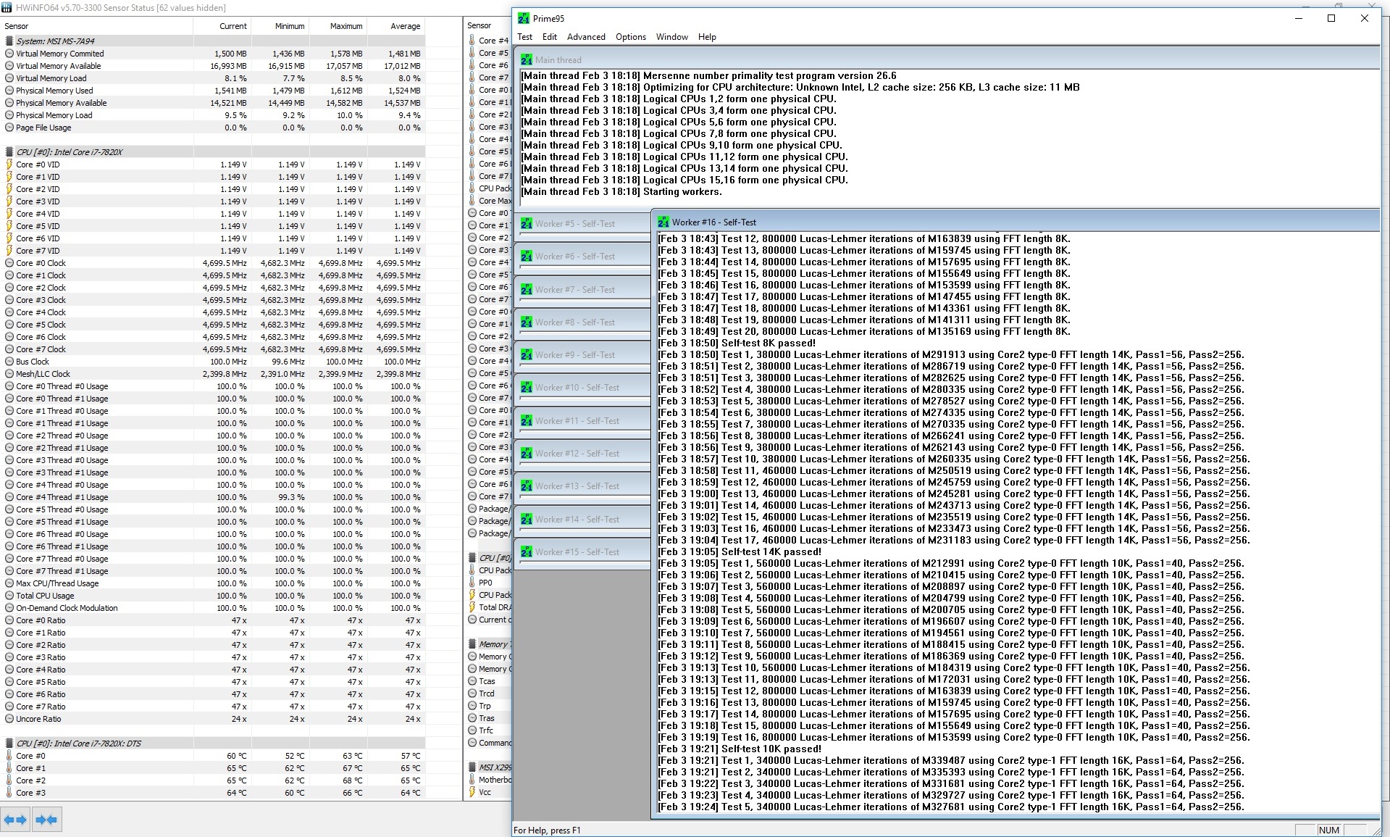Viewport: 1390px width, 837px height.
Task: Click the expand layout arrows button in HWiNFO
Action: 15,820
